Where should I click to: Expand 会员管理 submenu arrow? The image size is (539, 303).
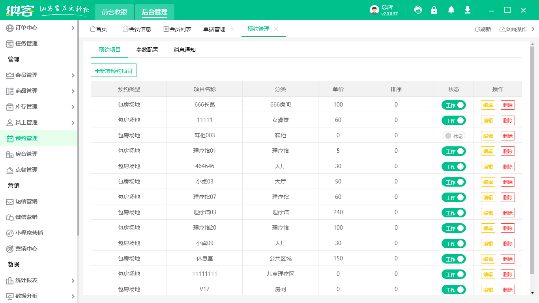tap(73, 75)
